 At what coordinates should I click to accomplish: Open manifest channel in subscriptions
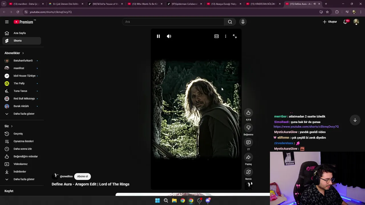[22, 68]
